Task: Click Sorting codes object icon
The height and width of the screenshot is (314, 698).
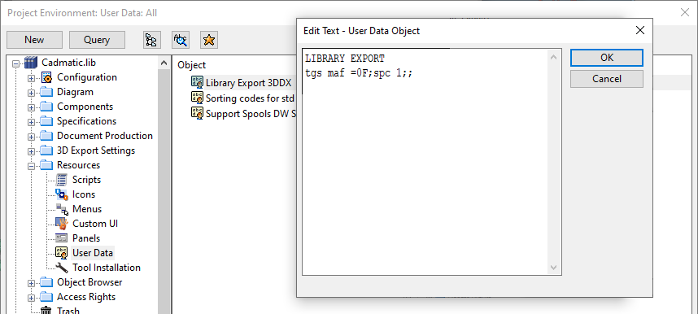Action: [197, 97]
